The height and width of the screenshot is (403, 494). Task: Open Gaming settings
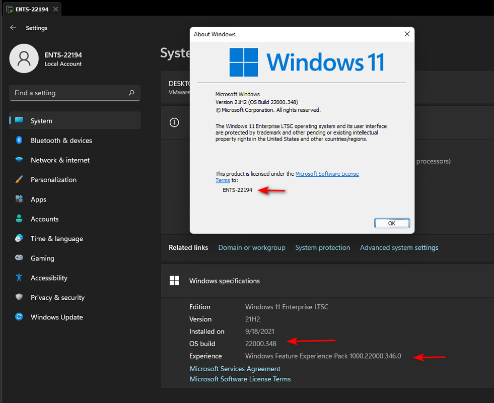tap(75, 258)
